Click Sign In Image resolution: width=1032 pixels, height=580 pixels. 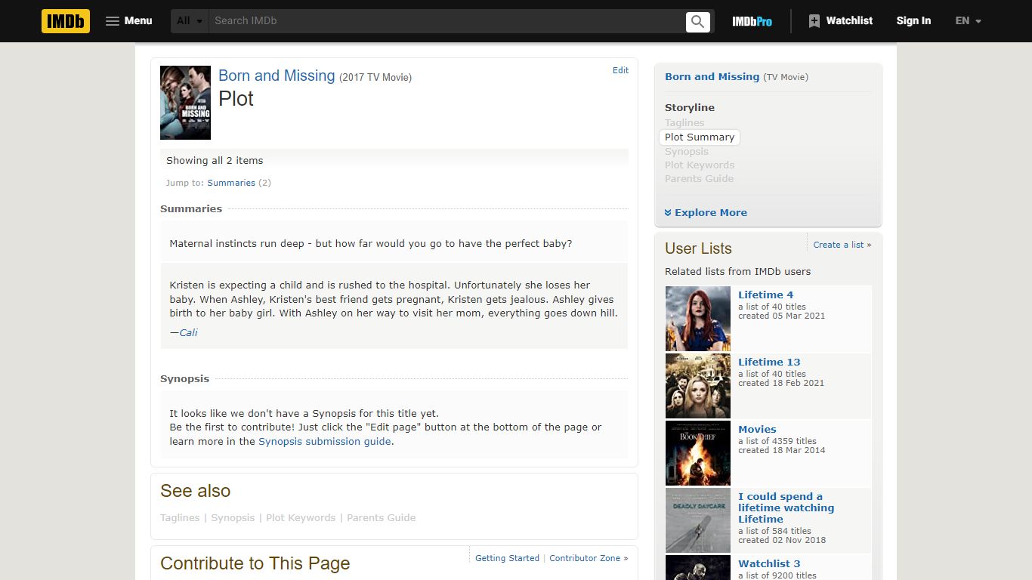click(913, 21)
